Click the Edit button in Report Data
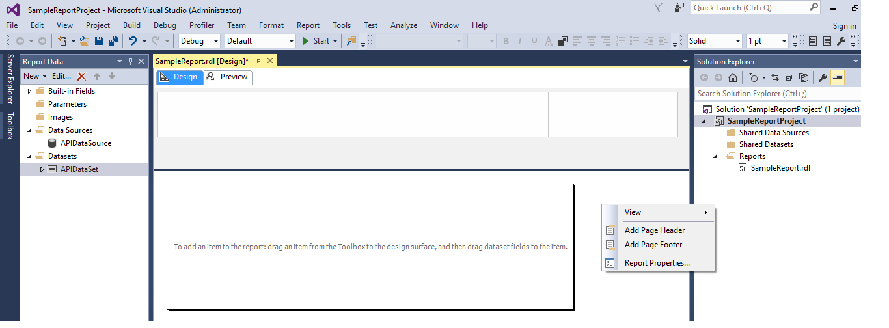This screenshot has height=328, width=889. click(62, 76)
